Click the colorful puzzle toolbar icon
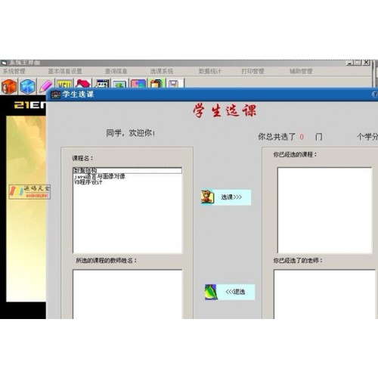This screenshot has width=378, height=378. pyautogui.click(x=138, y=83)
